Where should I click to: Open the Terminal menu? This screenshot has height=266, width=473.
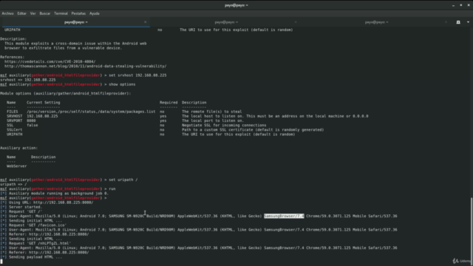pyautogui.click(x=61, y=13)
